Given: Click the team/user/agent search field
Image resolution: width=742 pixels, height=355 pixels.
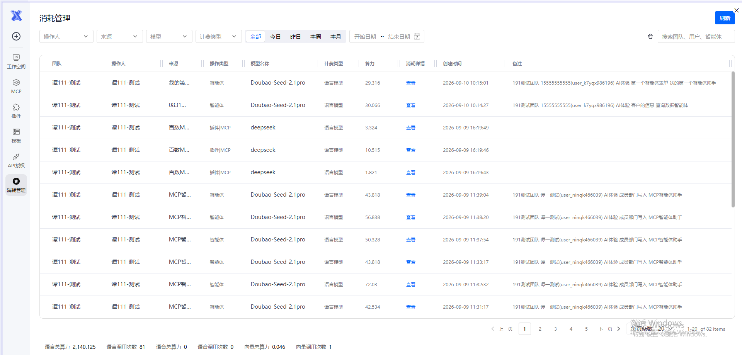Looking at the screenshot, I should click(x=696, y=36).
